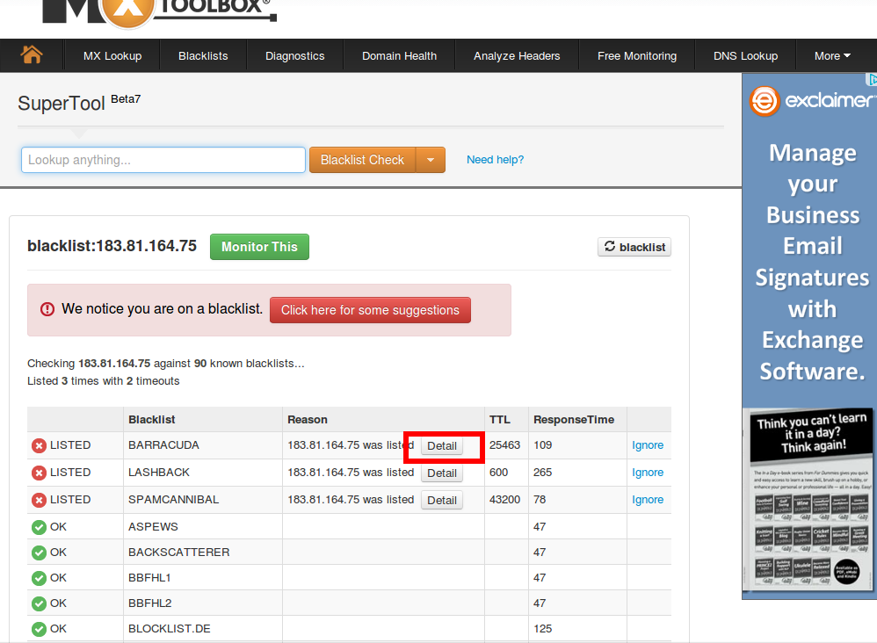Click the green OK icon for ASPEWS
Image resolution: width=877 pixels, height=643 pixels.
coord(40,527)
